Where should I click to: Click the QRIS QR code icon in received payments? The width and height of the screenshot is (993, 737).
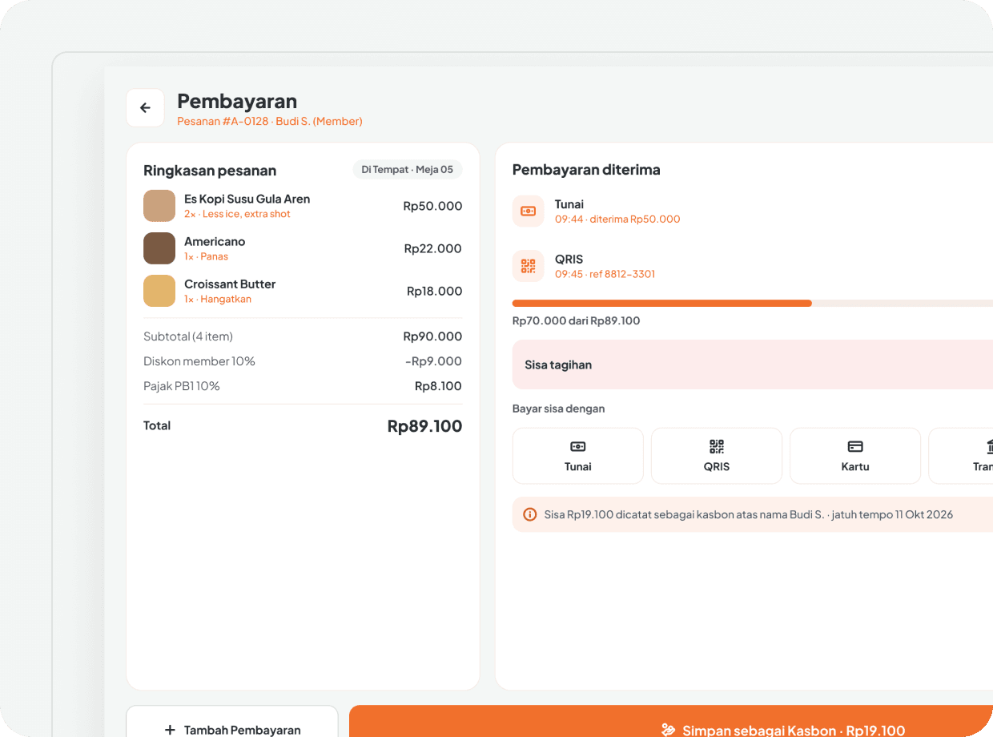click(x=528, y=266)
